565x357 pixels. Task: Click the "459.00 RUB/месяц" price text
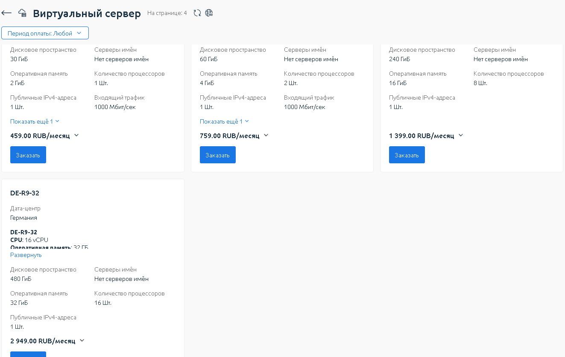coord(40,136)
